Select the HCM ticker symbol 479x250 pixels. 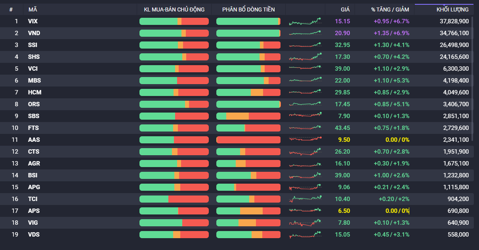point(35,92)
